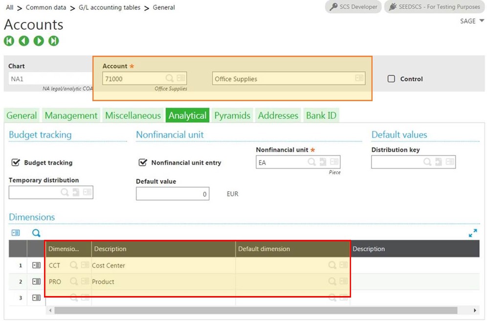
Task: Expand the Dimensions grid to full screen
Action: 472,233
